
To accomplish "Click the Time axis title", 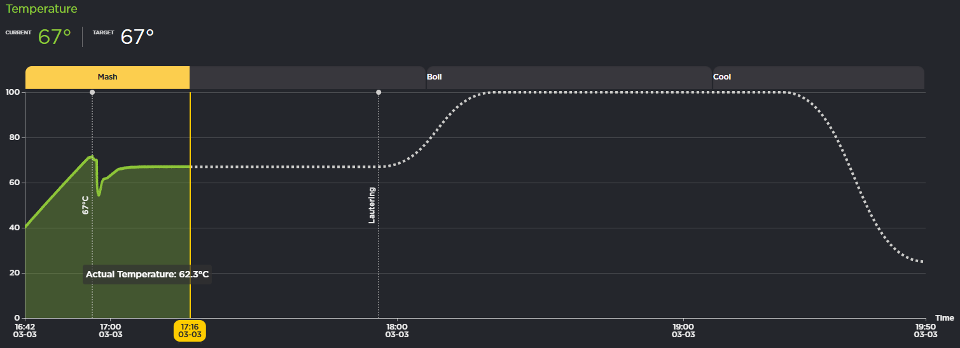I will [944, 318].
